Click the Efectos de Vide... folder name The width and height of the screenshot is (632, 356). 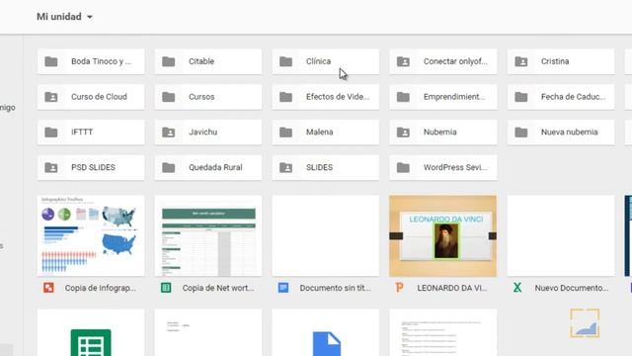click(338, 97)
